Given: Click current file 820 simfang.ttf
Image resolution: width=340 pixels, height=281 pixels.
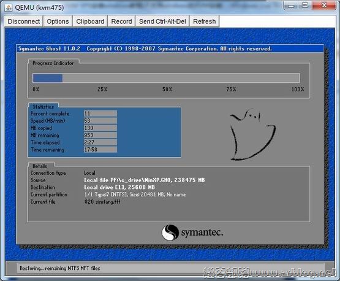Looking at the screenshot, I should coord(102,202).
